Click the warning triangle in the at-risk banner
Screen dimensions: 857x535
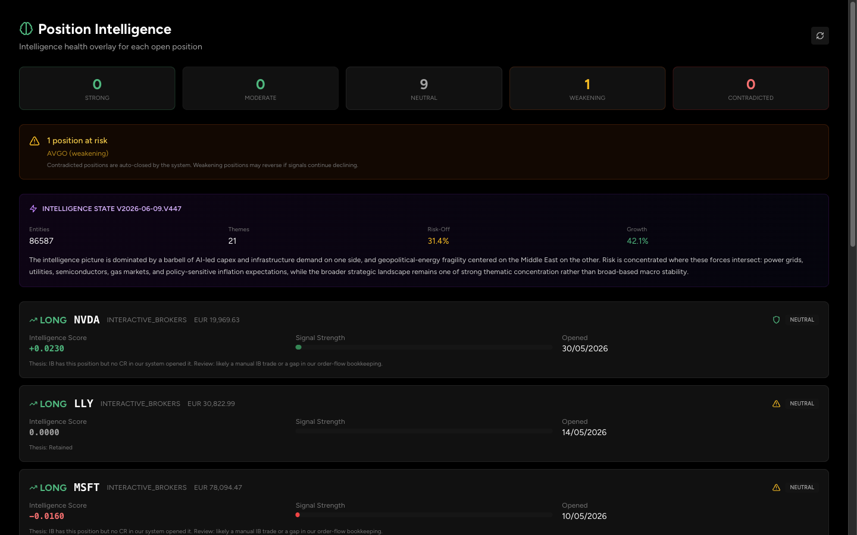[x=35, y=141]
